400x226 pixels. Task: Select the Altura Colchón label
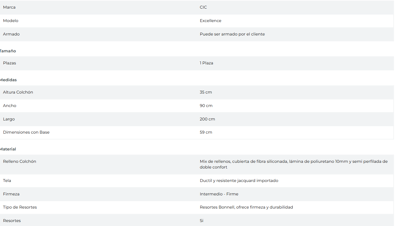18,92
